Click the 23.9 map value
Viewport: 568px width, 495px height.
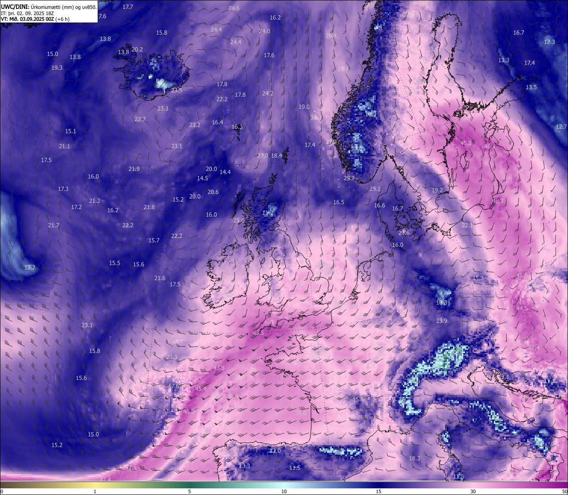442,321
